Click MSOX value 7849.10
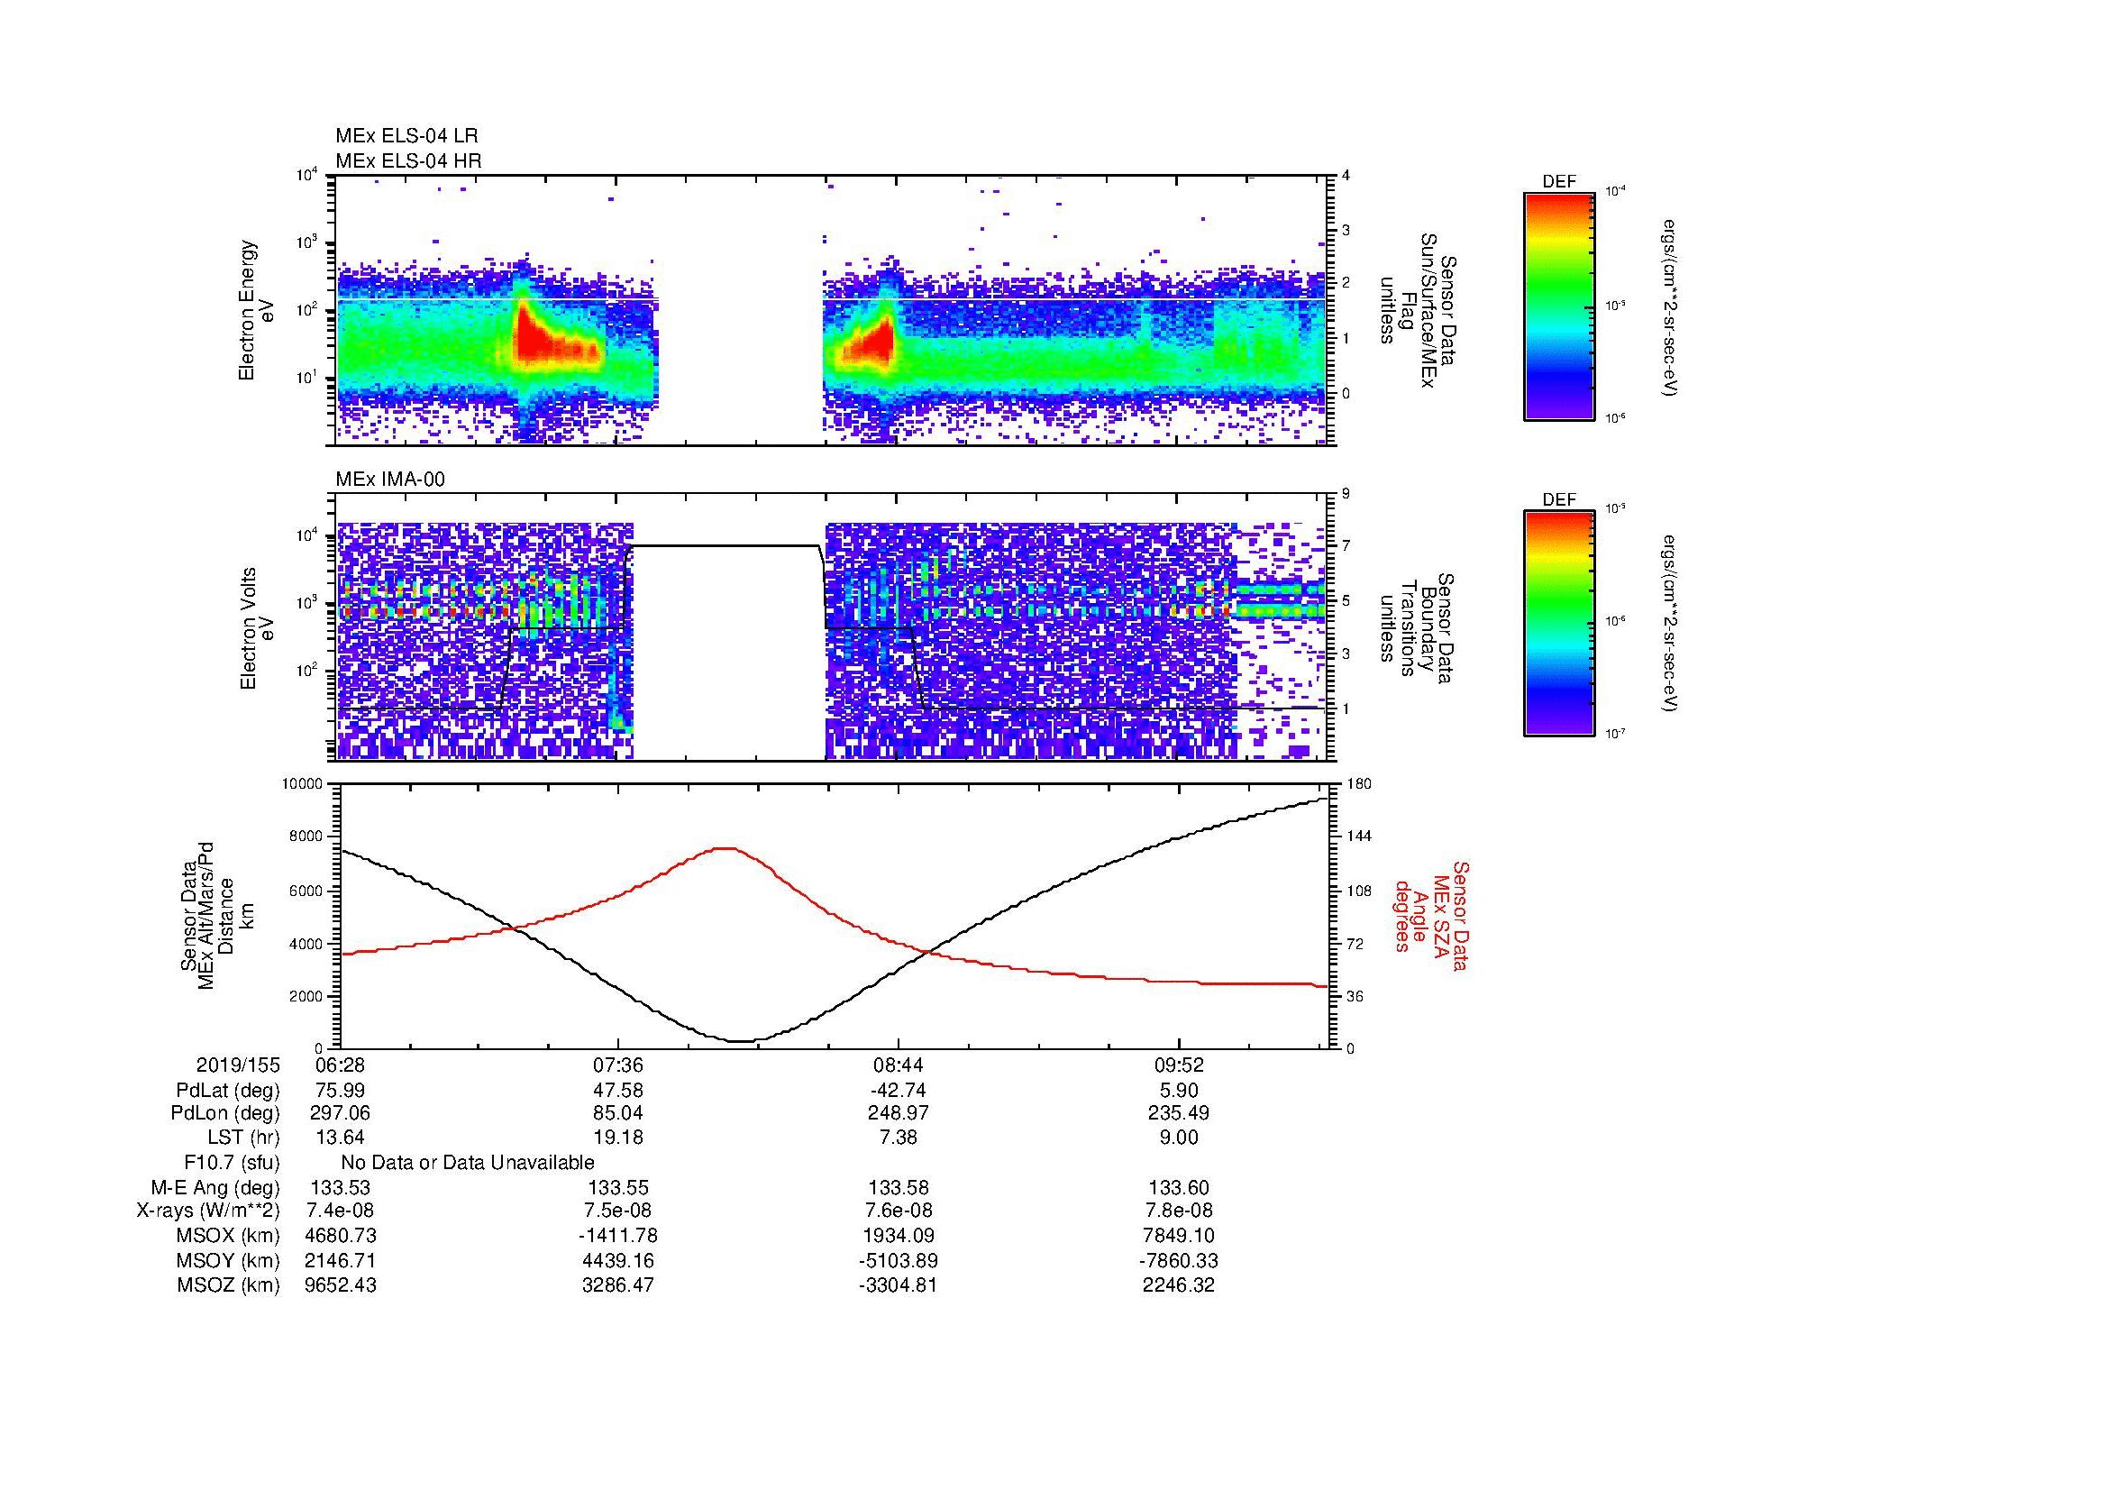Viewport: 2108px width, 1490px height. pyautogui.click(x=1178, y=1237)
